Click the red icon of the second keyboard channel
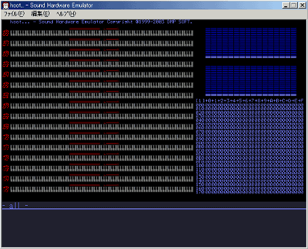This screenshot has height=249, width=308. [x=6, y=43]
